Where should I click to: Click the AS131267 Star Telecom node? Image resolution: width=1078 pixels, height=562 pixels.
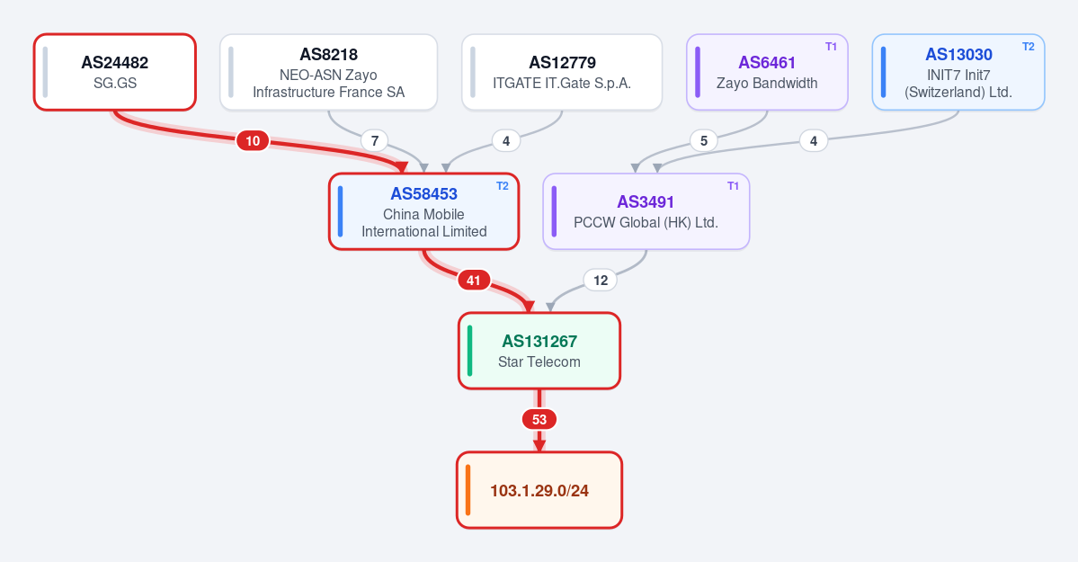tap(539, 351)
